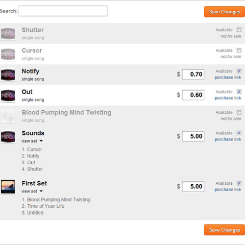Click the Out price field showing 0.60
Screen dimensions: 245x245
(x=193, y=95)
